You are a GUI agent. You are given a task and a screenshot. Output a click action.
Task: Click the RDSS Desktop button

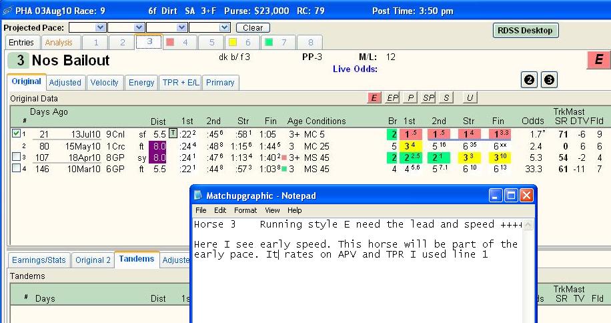pyautogui.click(x=525, y=31)
